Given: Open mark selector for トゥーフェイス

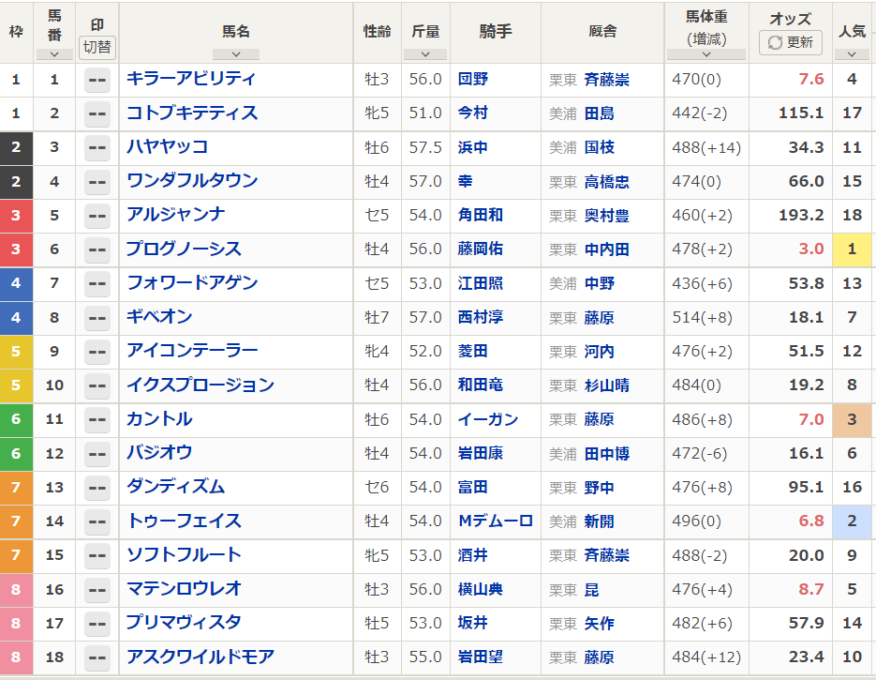Looking at the screenshot, I should pyautogui.click(x=97, y=521).
